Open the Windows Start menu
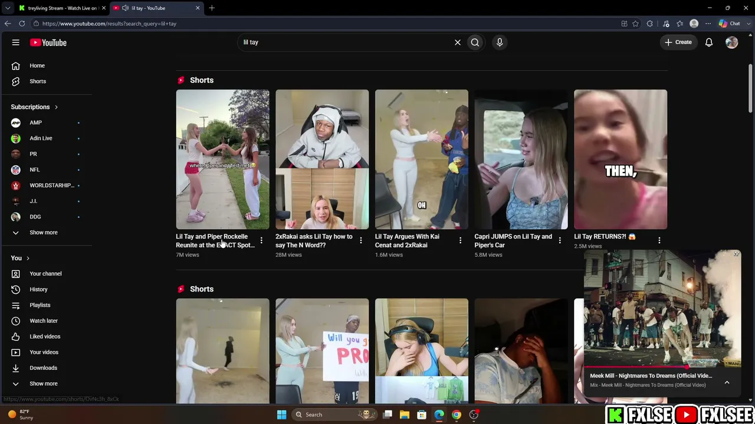This screenshot has width=755, height=424. tap(281, 415)
